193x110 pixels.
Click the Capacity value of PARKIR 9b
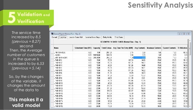tap(98, 106)
